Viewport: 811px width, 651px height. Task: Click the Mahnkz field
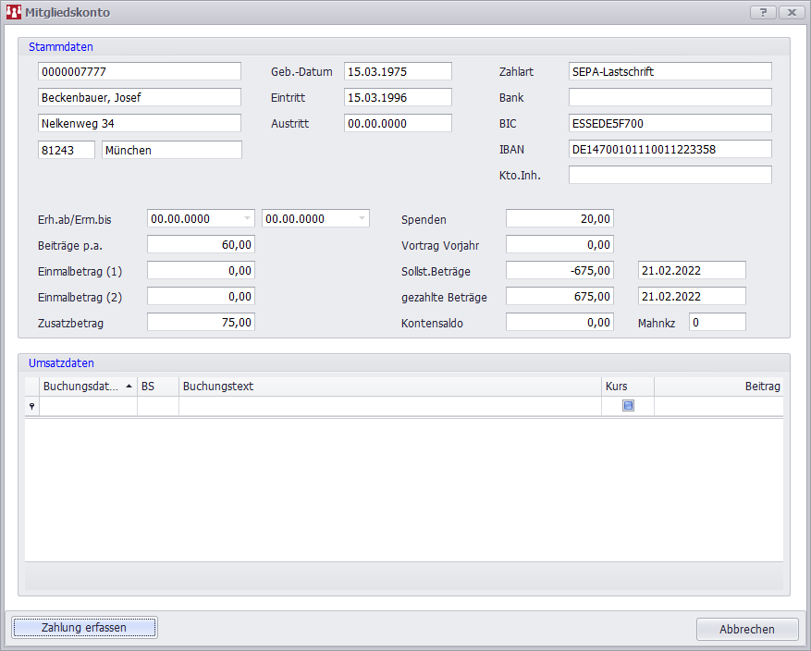(x=717, y=323)
